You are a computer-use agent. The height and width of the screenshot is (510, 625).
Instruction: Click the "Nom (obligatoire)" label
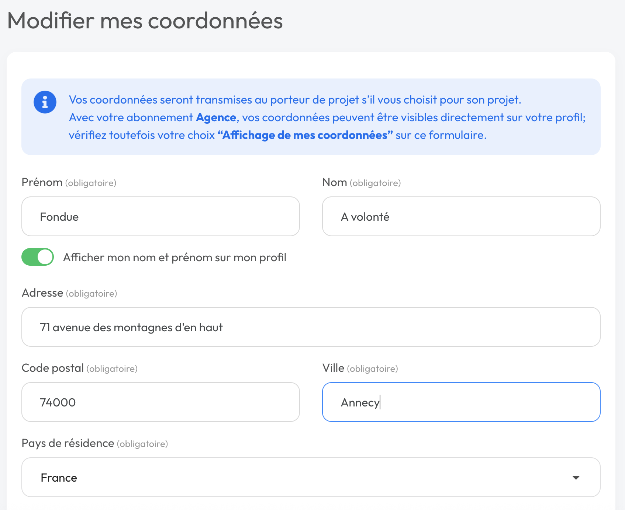click(x=362, y=182)
